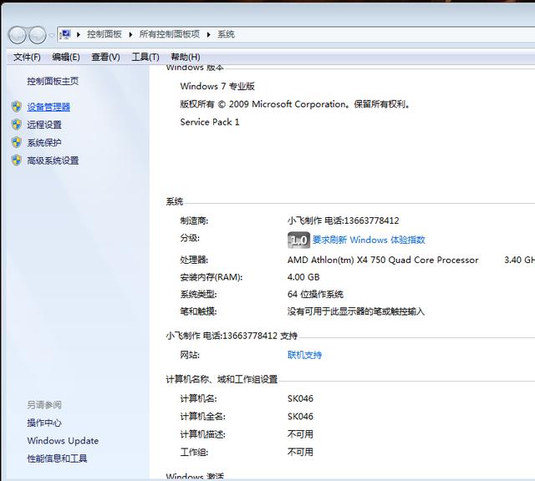Viewport: 535px width, 481px height.
Task: Expand the arrow after 所有控制面板项 breadcrumb
Action: (x=208, y=34)
